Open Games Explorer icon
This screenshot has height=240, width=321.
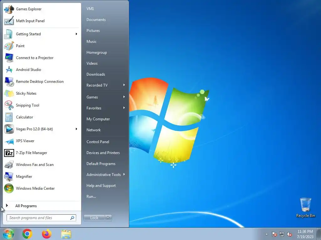[9, 9]
